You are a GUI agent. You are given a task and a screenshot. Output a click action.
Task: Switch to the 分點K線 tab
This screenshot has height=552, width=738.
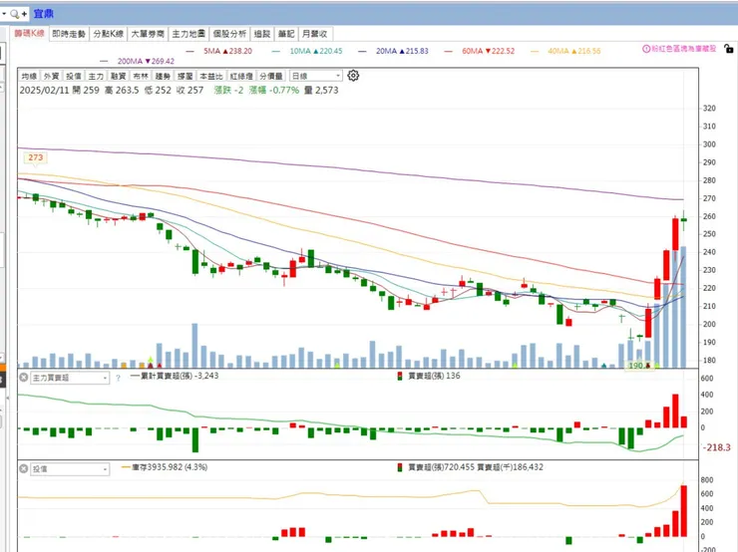point(109,34)
